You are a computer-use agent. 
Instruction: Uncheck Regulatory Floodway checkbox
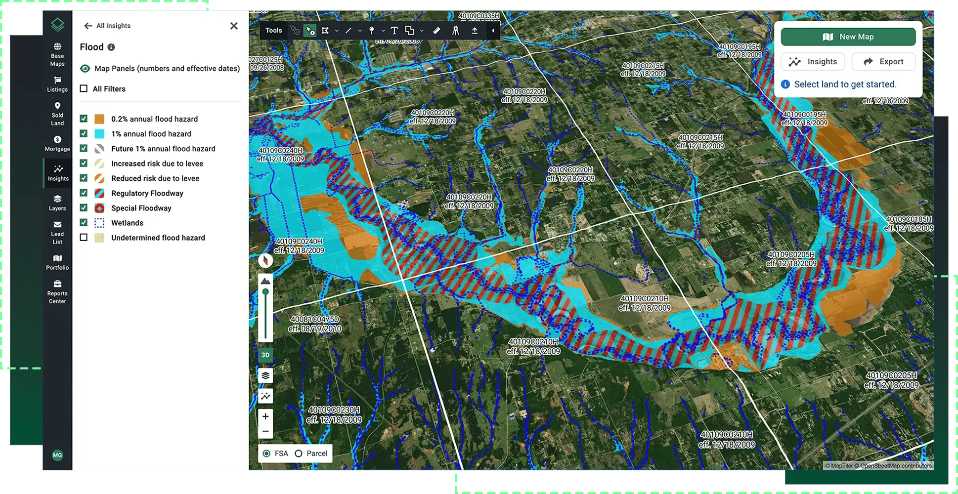point(84,193)
